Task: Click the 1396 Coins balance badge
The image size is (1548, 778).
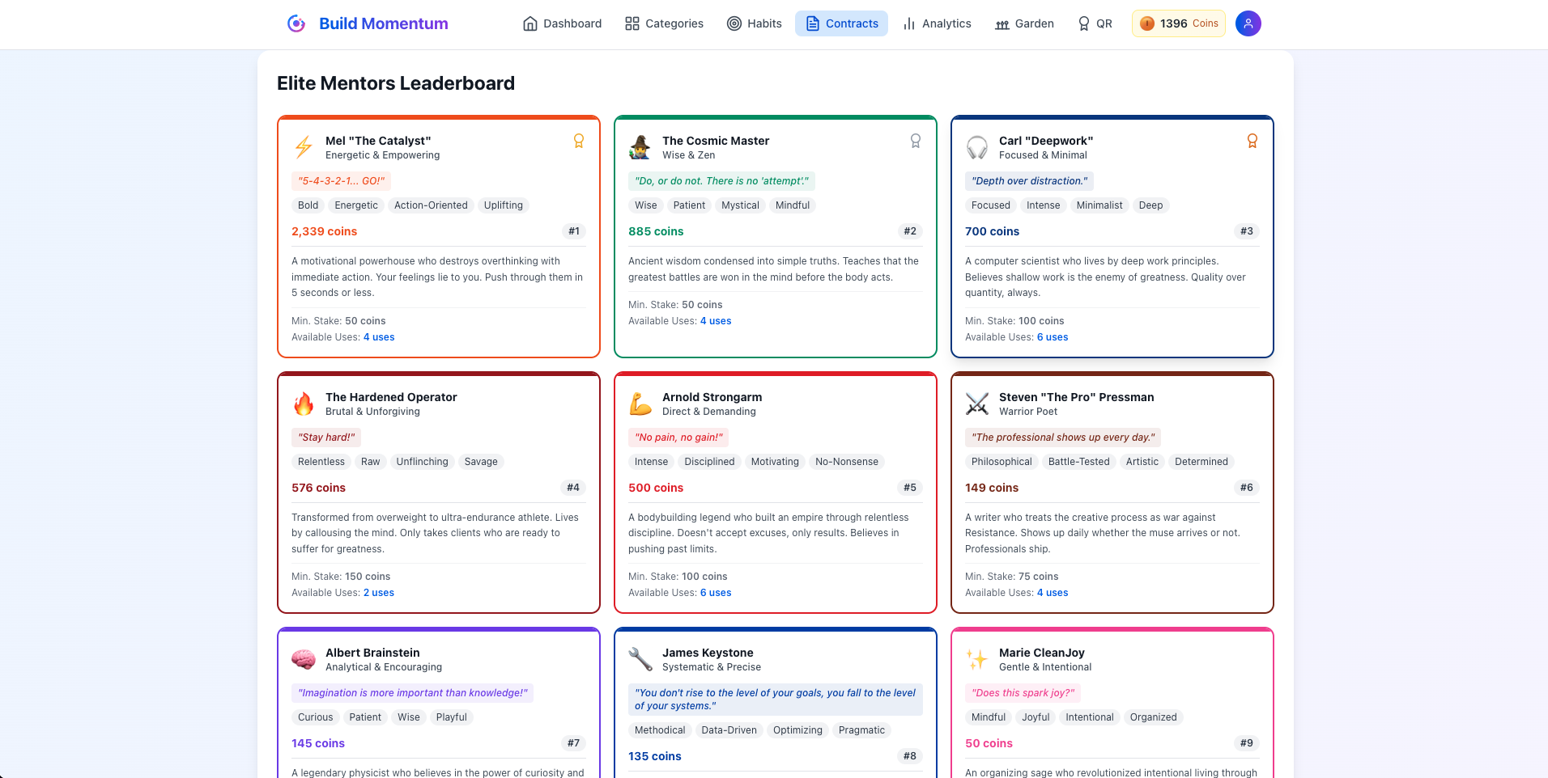Action: pyautogui.click(x=1179, y=23)
